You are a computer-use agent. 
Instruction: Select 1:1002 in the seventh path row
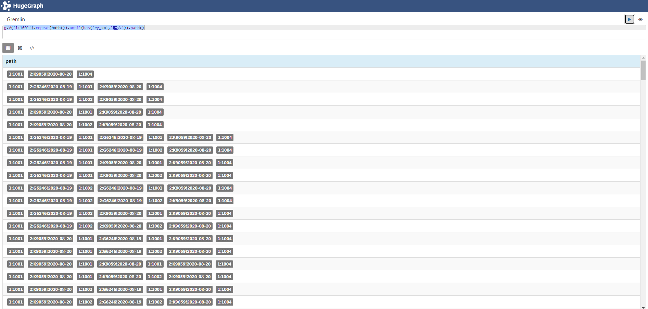[x=155, y=150]
